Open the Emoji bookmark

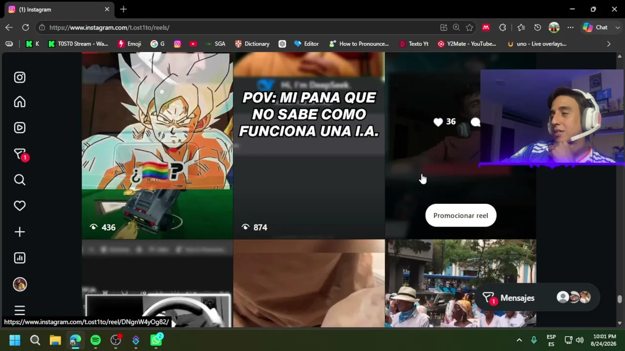pyautogui.click(x=129, y=44)
